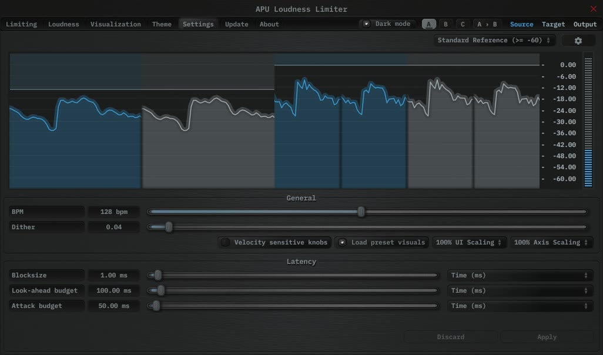Open the About tab
The image size is (603, 355).
pos(269,24)
